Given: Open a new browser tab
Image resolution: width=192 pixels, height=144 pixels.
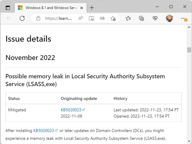Looking at the screenshot, I should coord(92,7).
